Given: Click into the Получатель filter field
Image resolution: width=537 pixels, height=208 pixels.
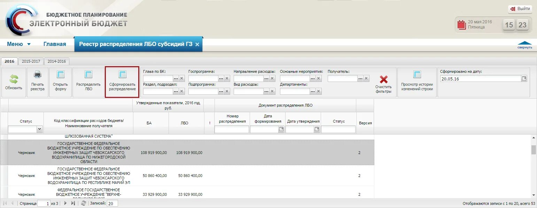Looking at the screenshot, I should click(x=343, y=78).
